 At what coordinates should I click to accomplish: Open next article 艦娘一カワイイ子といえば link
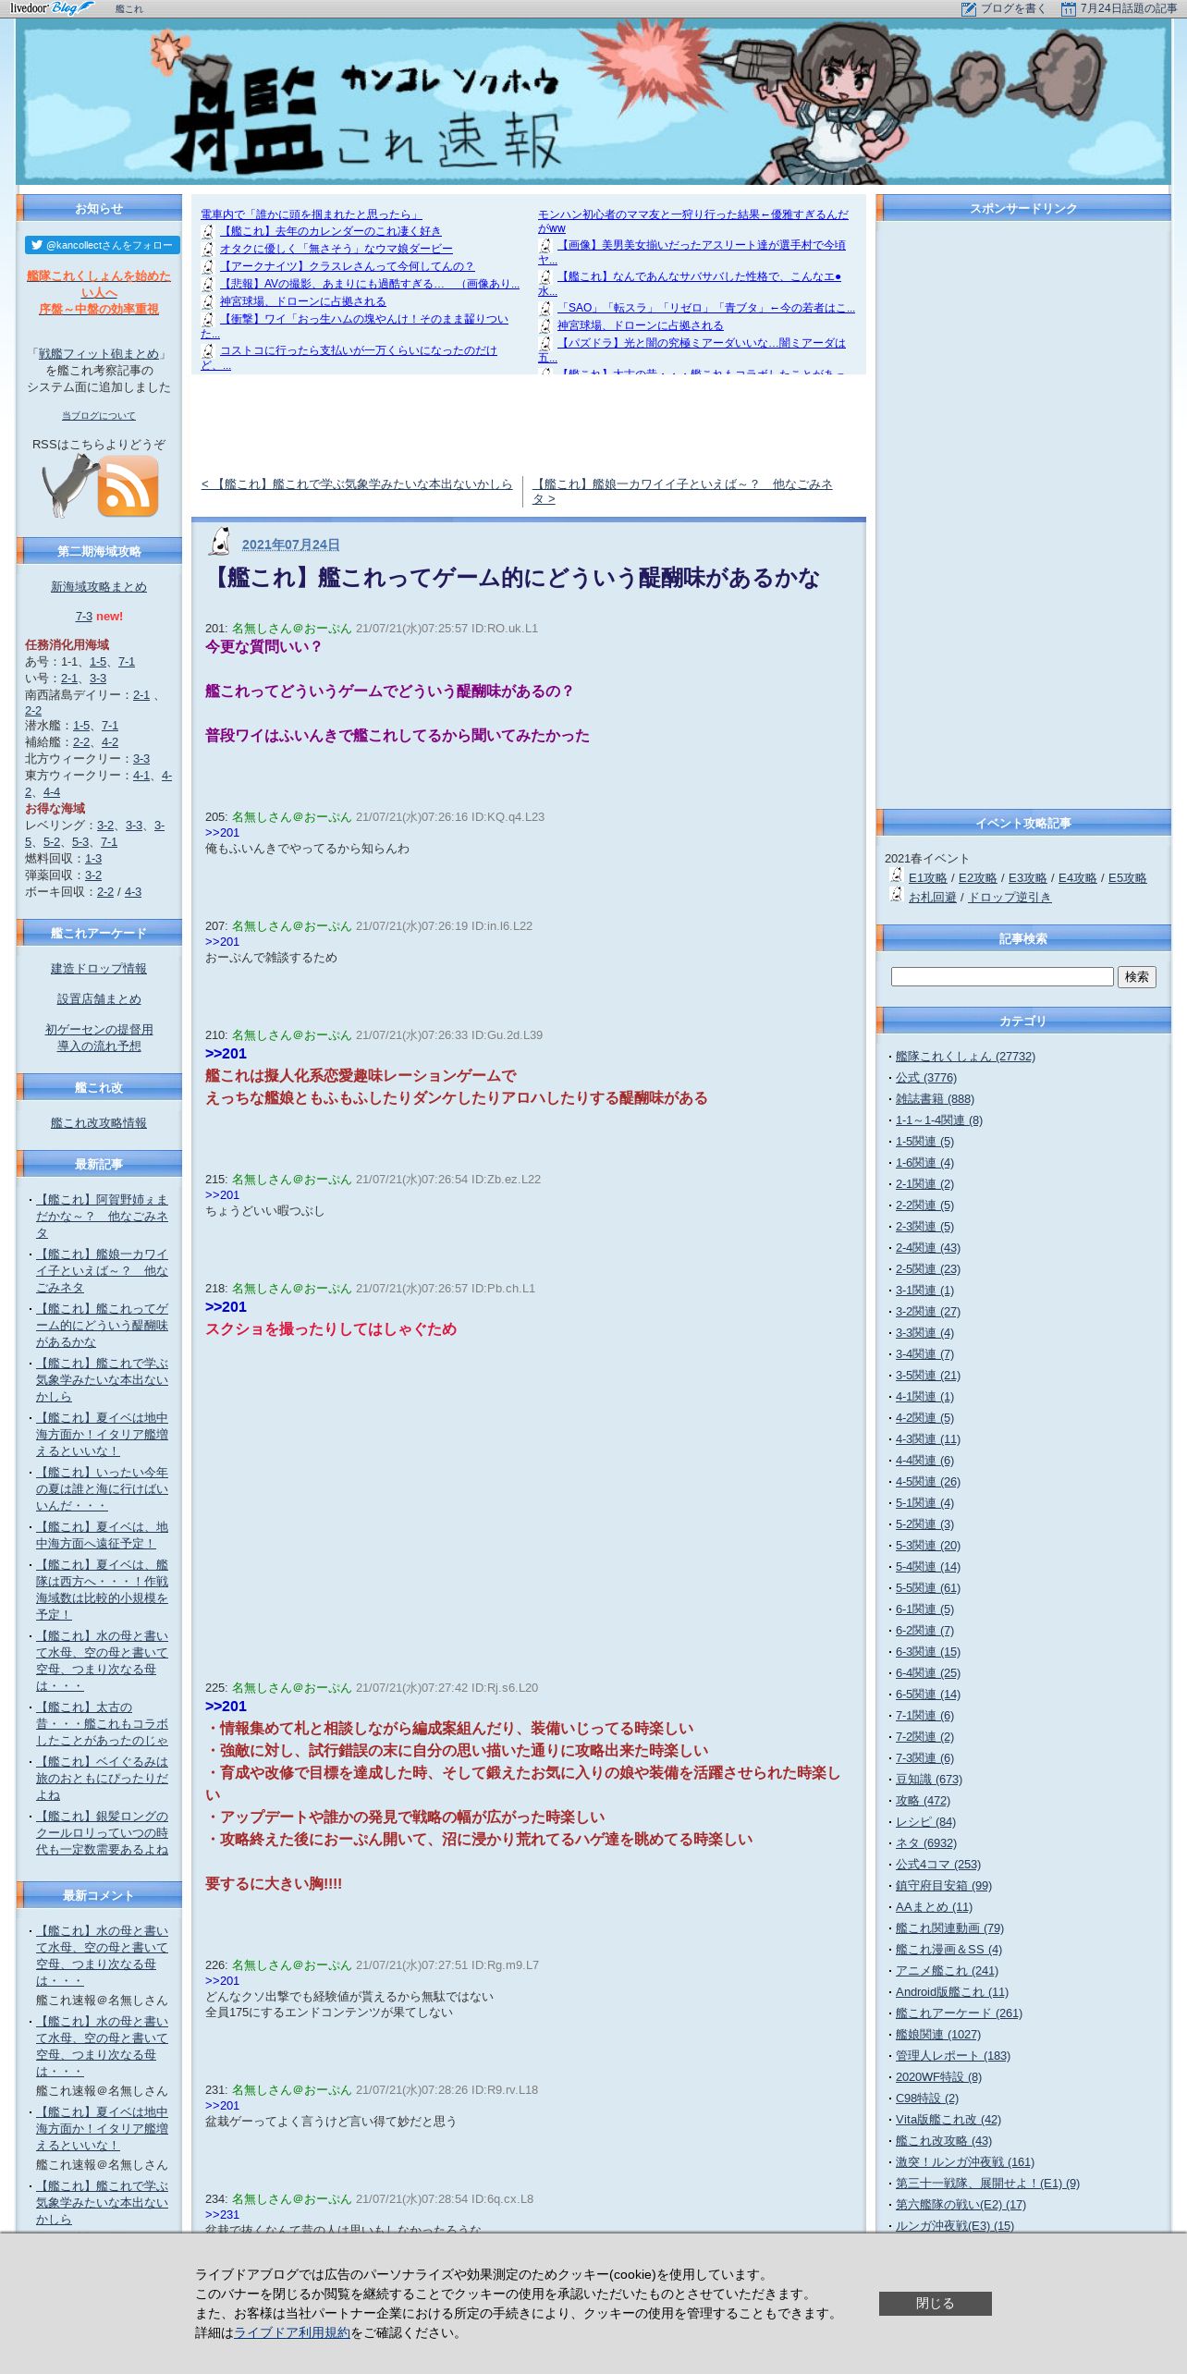coord(683,492)
